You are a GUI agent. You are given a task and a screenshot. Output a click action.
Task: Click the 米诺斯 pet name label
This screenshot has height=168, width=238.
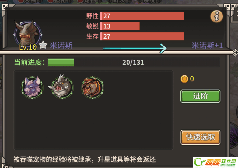61,45
